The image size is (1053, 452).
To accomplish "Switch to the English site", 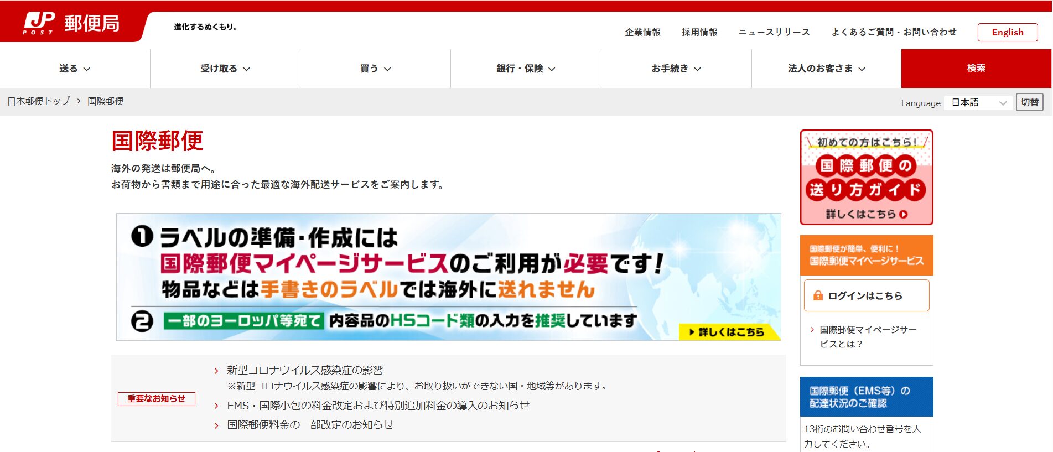I will pos(1008,32).
